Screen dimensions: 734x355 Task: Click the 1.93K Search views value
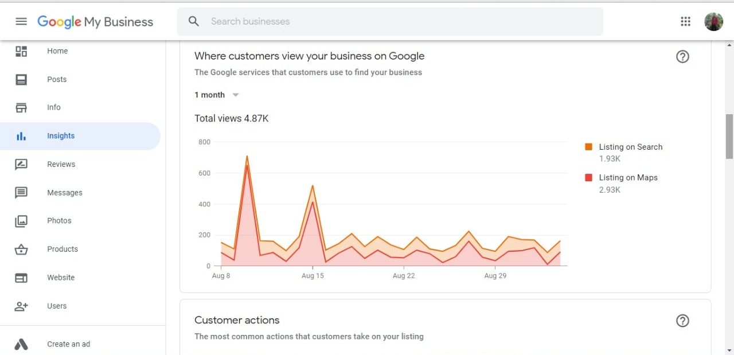(610, 159)
